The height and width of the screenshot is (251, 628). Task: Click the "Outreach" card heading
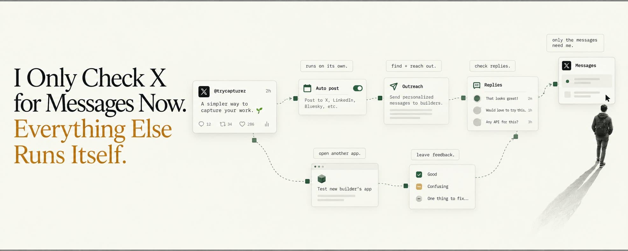click(413, 87)
